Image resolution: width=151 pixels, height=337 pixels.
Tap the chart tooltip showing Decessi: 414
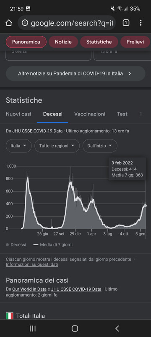click(x=127, y=169)
